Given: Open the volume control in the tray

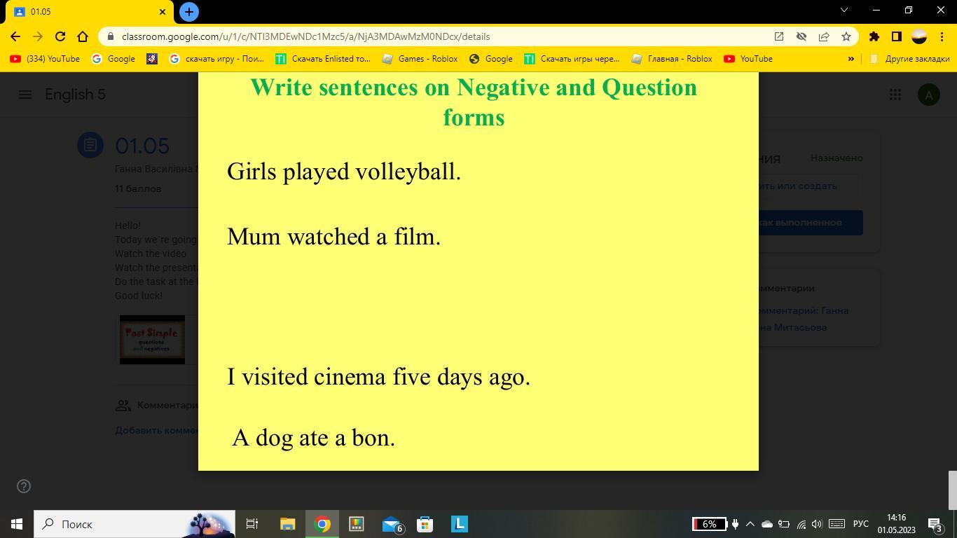Looking at the screenshot, I should 817,524.
